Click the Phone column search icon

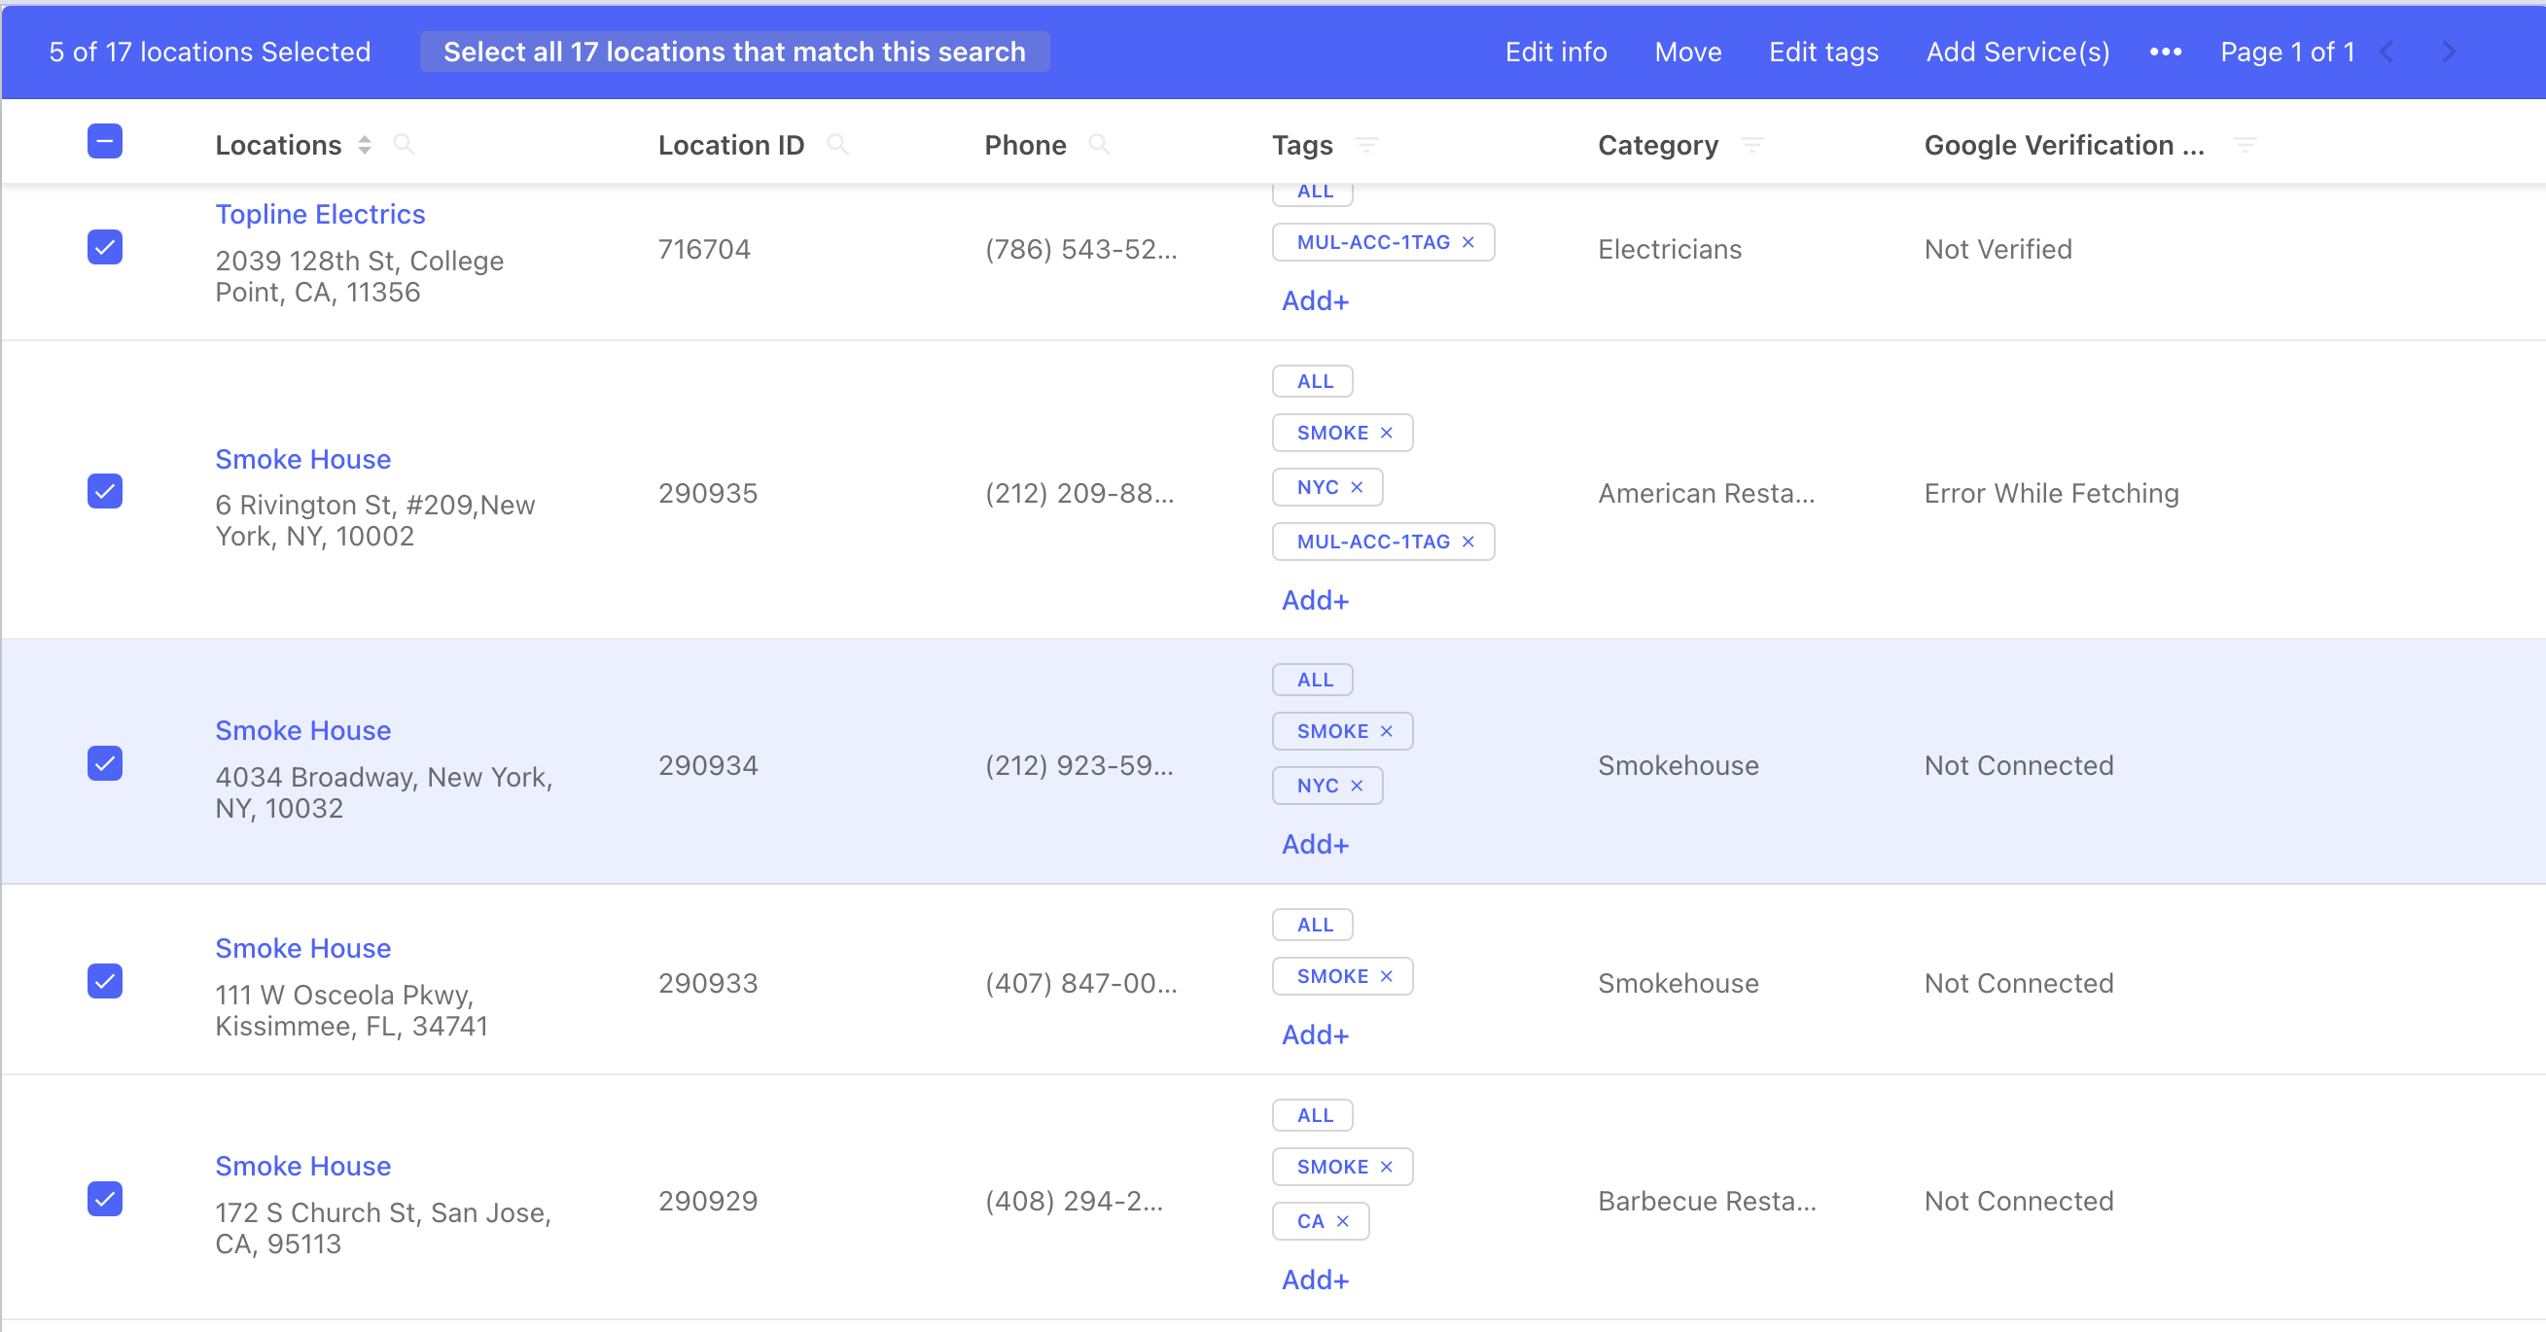[x=1098, y=145]
